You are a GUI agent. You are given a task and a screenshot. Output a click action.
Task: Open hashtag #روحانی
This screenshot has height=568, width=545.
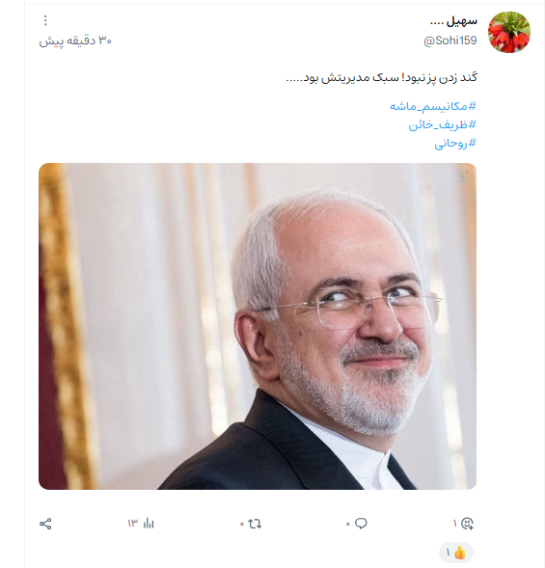tap(455, 144)
